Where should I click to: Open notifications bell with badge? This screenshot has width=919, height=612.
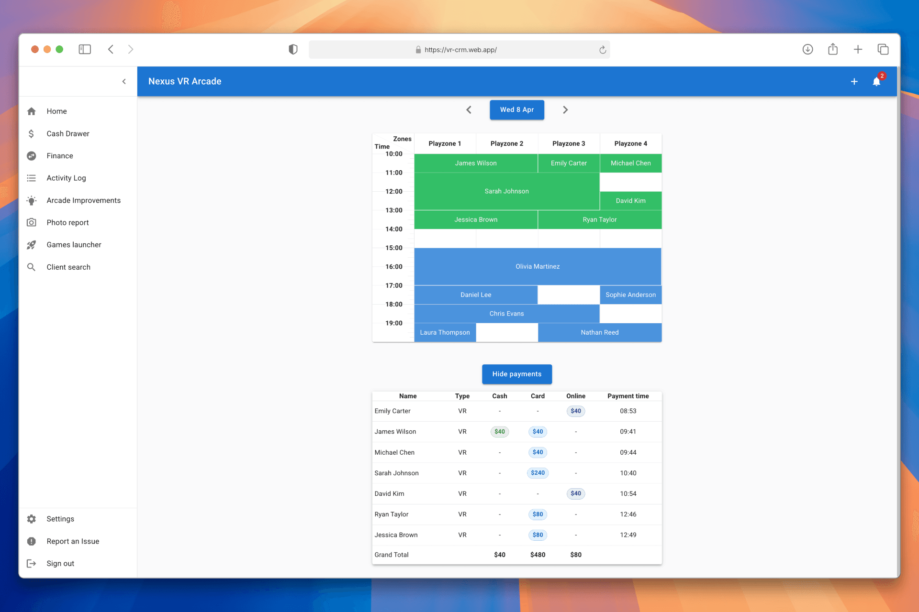click(x=876, y=81)
